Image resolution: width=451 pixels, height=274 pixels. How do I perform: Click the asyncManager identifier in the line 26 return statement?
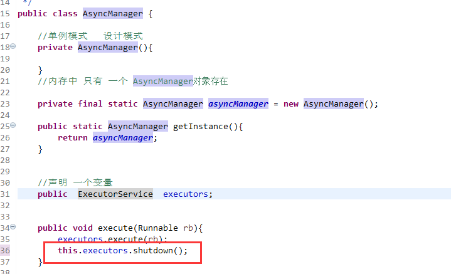(123, 138)
